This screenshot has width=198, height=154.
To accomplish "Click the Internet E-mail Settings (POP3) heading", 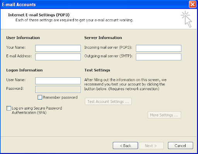I will [x=39, y=15].
